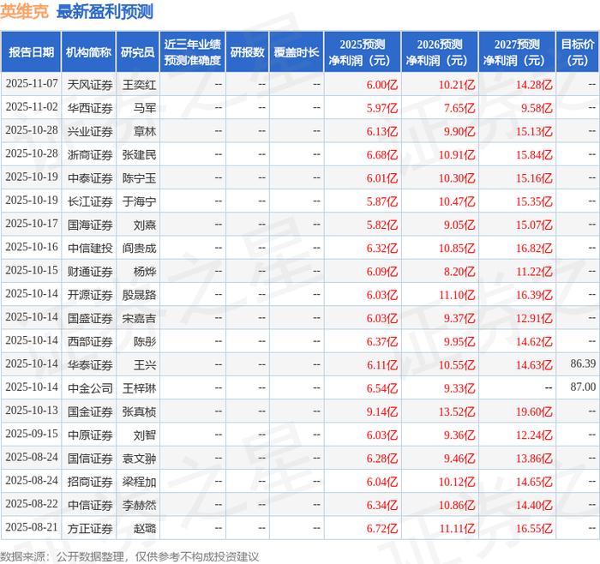
Task: Select the 长江证券 institution cell
Action: pos(90,201)
